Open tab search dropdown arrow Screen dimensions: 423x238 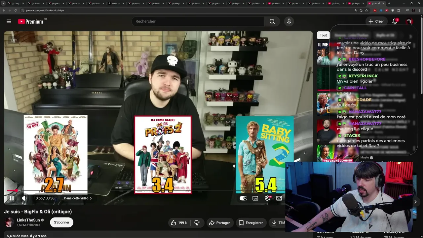(x=3, y=3)
